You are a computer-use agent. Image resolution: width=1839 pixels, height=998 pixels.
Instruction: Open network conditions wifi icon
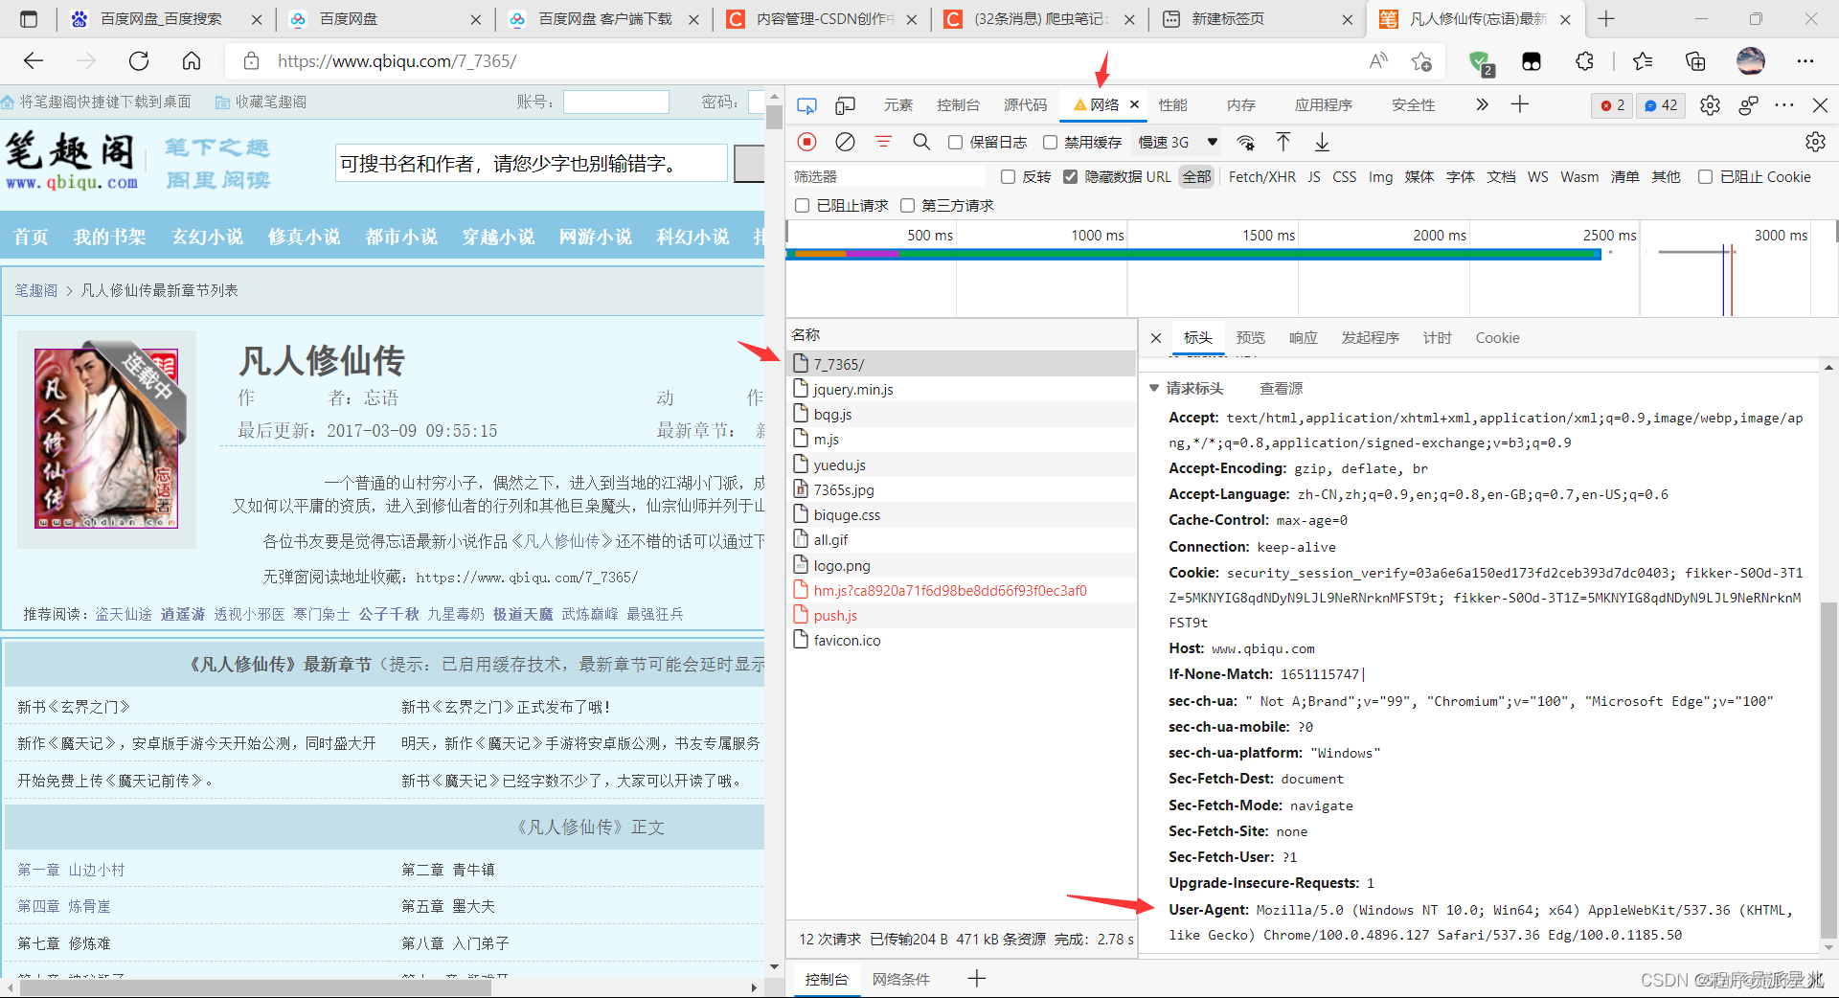(x=1245, y=143)
